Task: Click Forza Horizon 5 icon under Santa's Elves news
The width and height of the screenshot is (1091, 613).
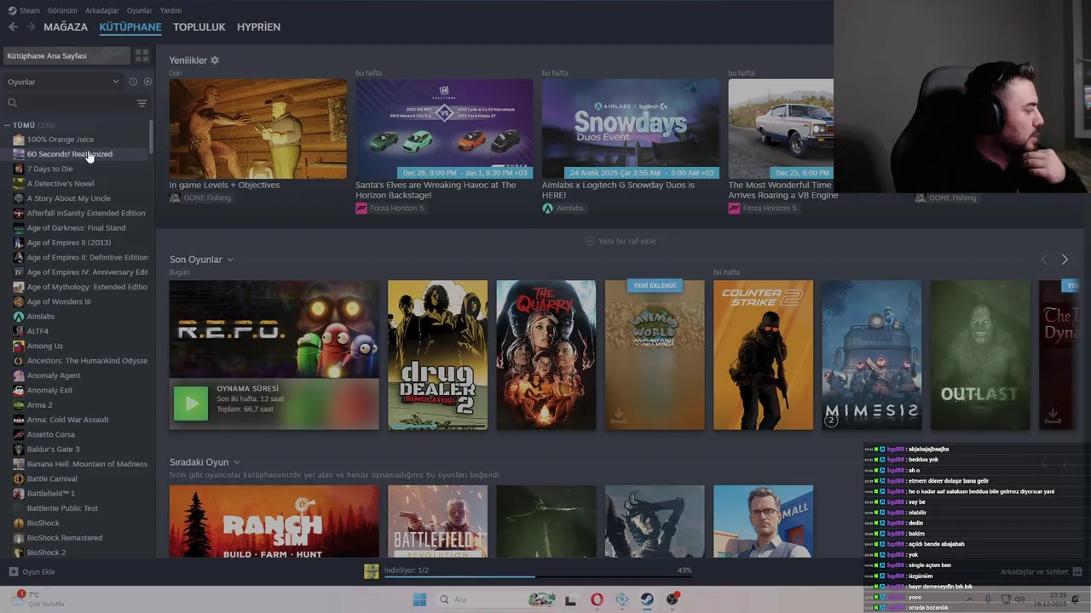Action: (x=361, y=208)
